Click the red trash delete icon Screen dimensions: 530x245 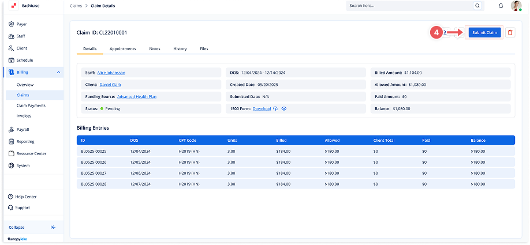(510, 33)
